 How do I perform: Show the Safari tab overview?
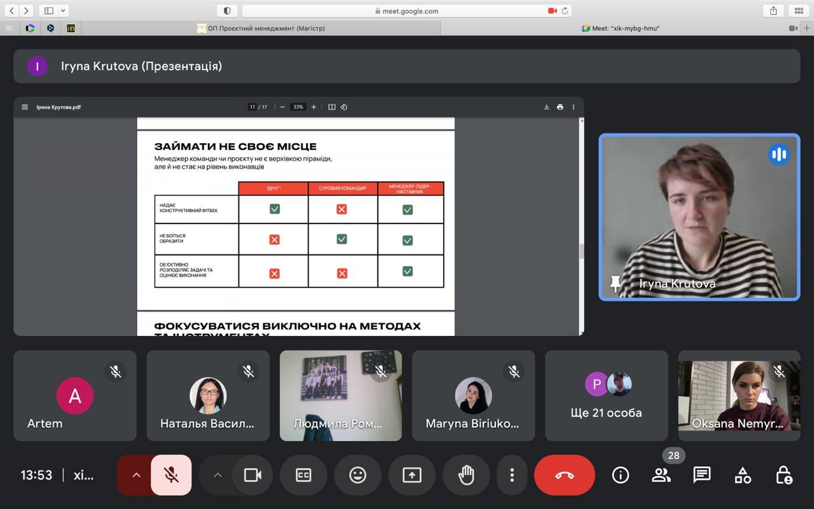pos(799,11)
